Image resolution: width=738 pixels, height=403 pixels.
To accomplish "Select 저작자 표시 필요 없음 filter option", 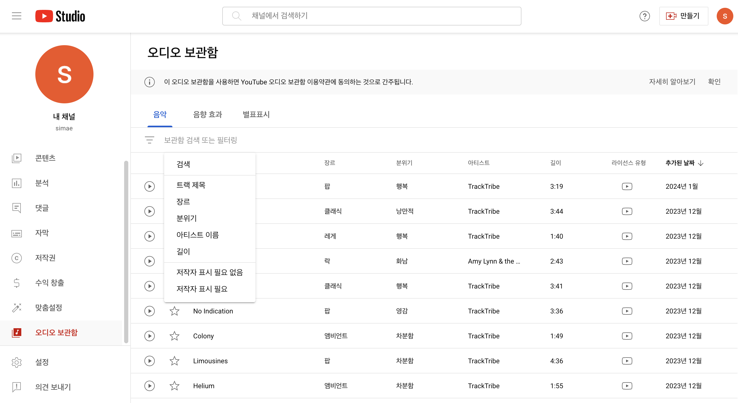I will point(209,272).
